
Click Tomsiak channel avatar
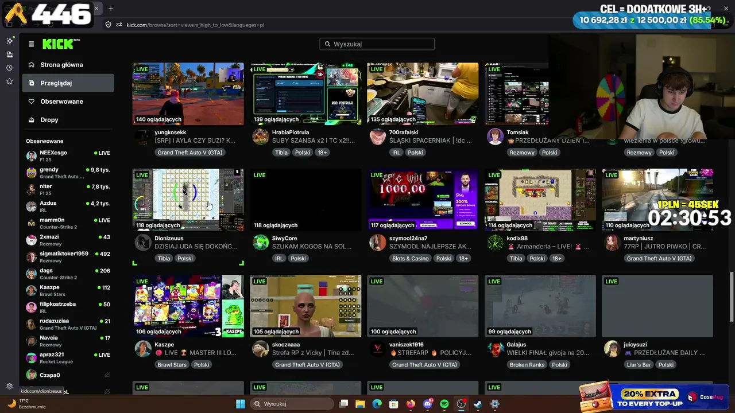(x=495, y=137)
